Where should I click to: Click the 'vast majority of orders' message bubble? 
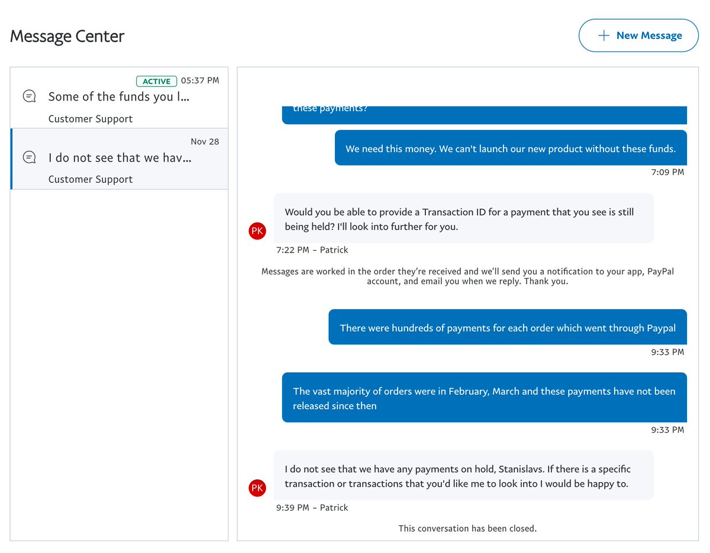coord(484,397)
